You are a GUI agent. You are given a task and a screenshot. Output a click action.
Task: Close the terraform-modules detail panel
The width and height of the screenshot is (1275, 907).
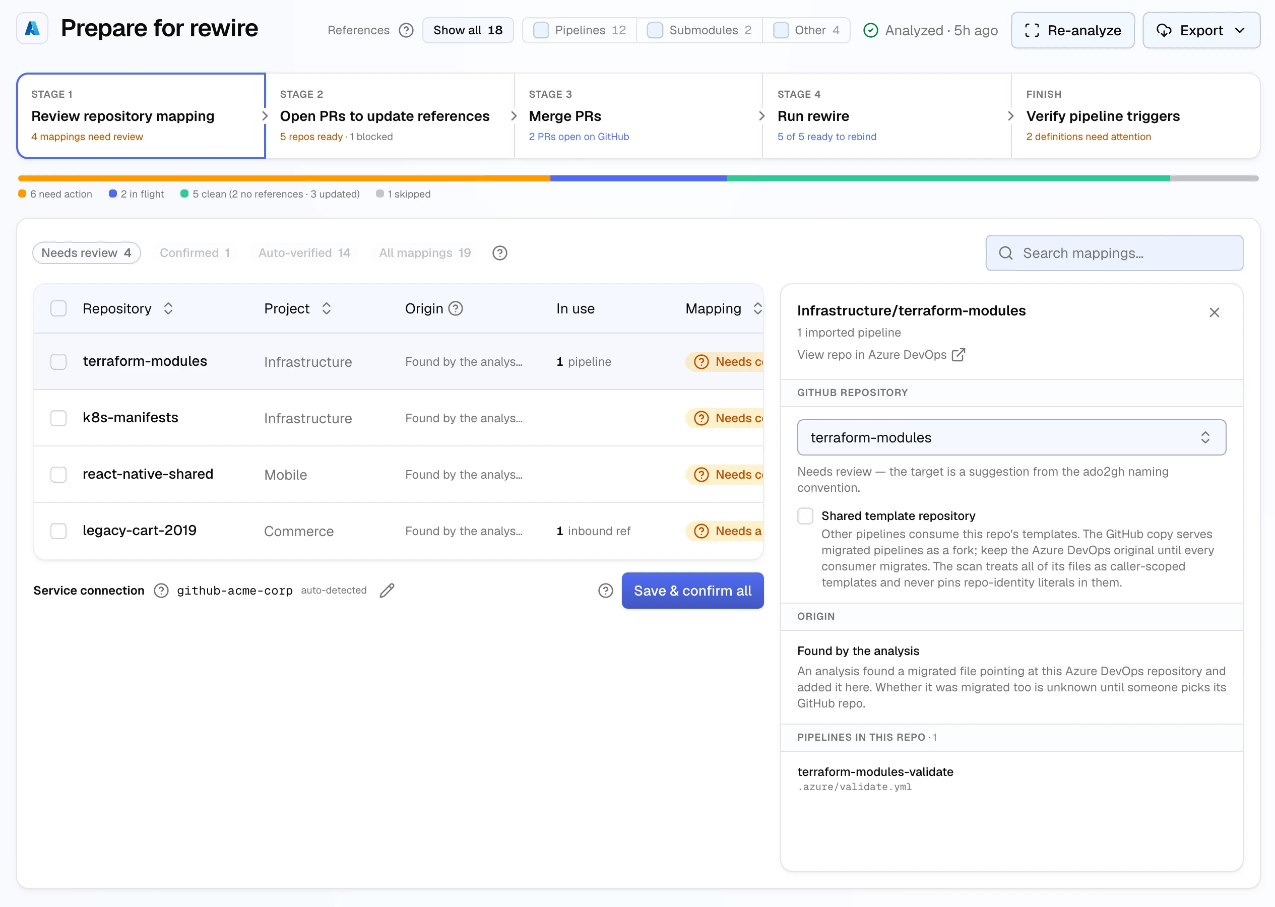(x=1214, y=312)
